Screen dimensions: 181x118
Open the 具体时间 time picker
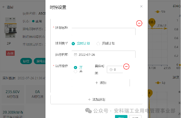click(x=115, y=70)
